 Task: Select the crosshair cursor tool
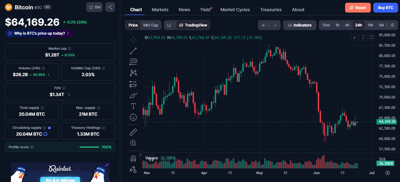133,40
